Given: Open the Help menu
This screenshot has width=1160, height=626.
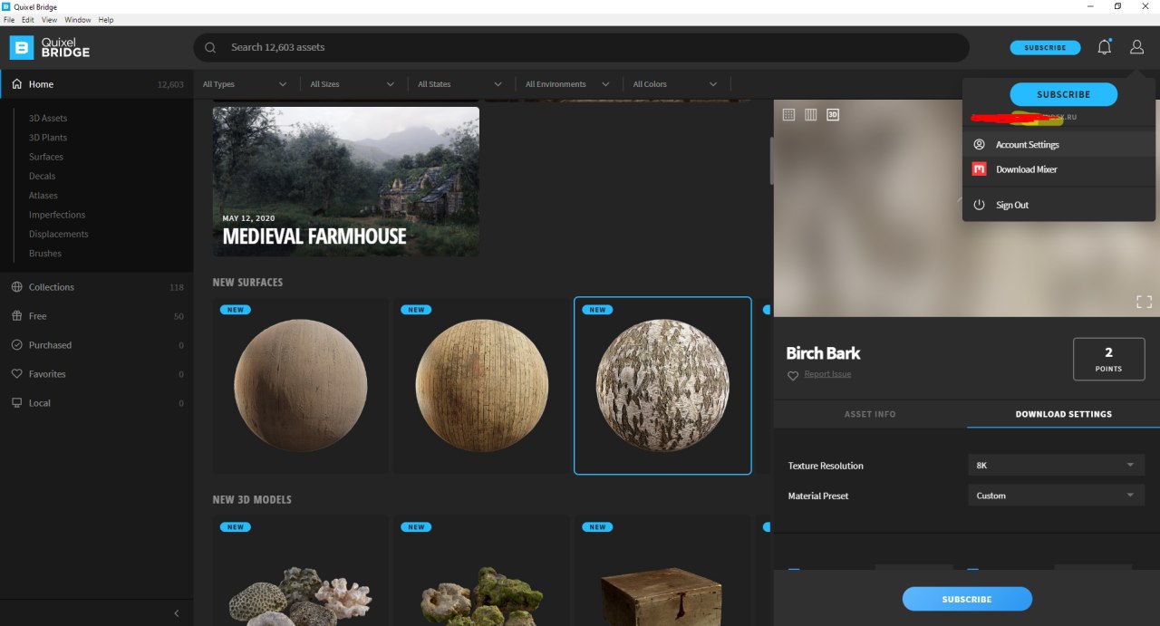Looking at the screenshot, I should tap(106, 19).
